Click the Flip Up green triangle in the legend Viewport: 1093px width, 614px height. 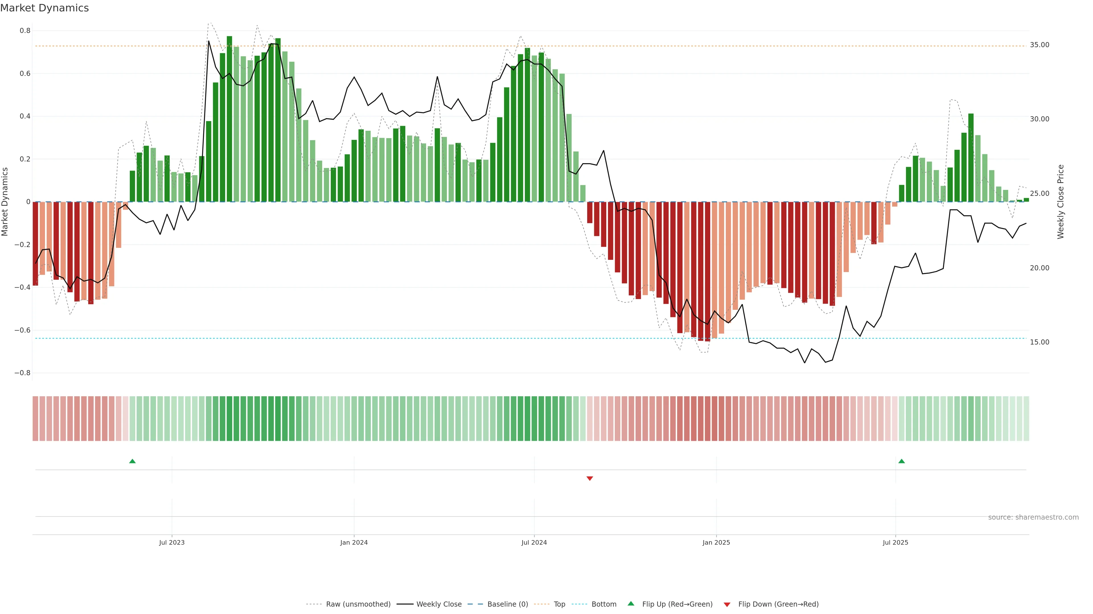(x=631, y=603)
